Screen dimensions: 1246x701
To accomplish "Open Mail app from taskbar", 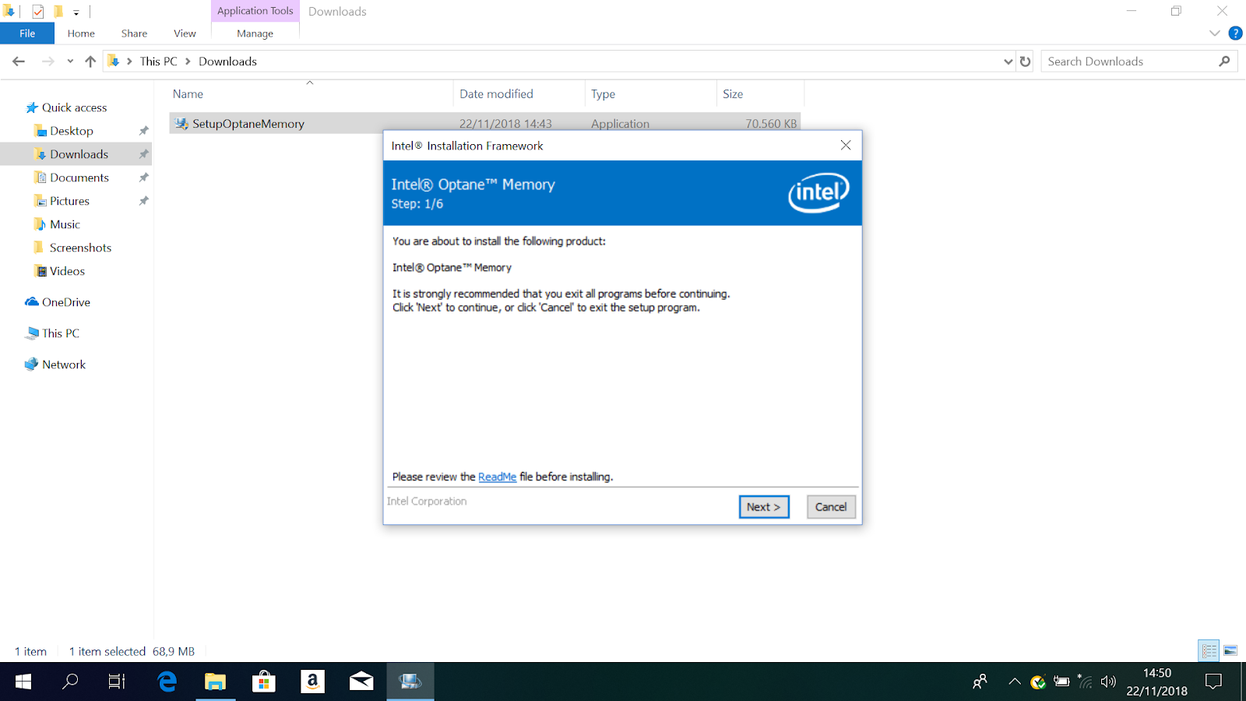I will 361,682.
